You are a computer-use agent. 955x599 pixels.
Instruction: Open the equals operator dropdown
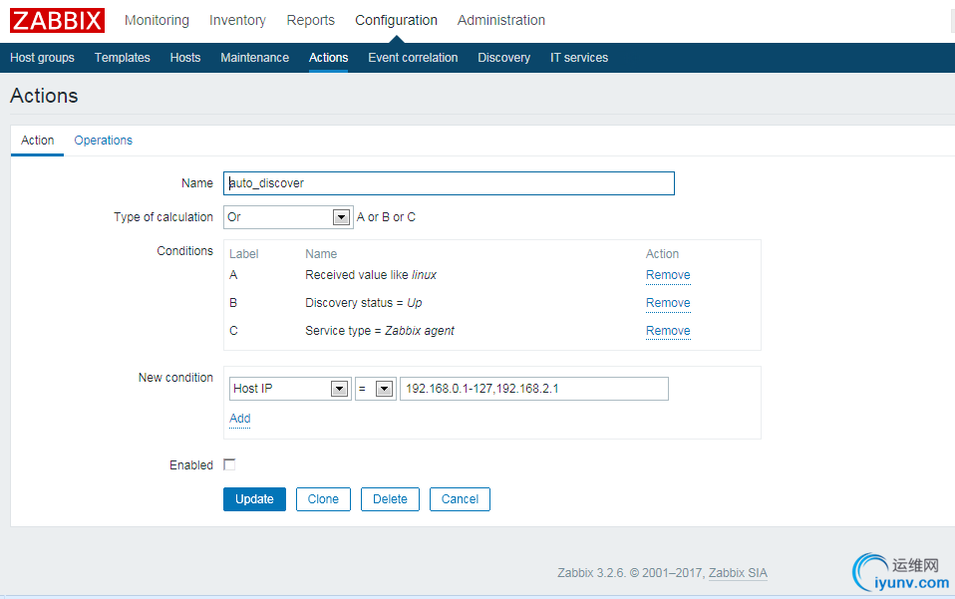click(x=376, y=389)
